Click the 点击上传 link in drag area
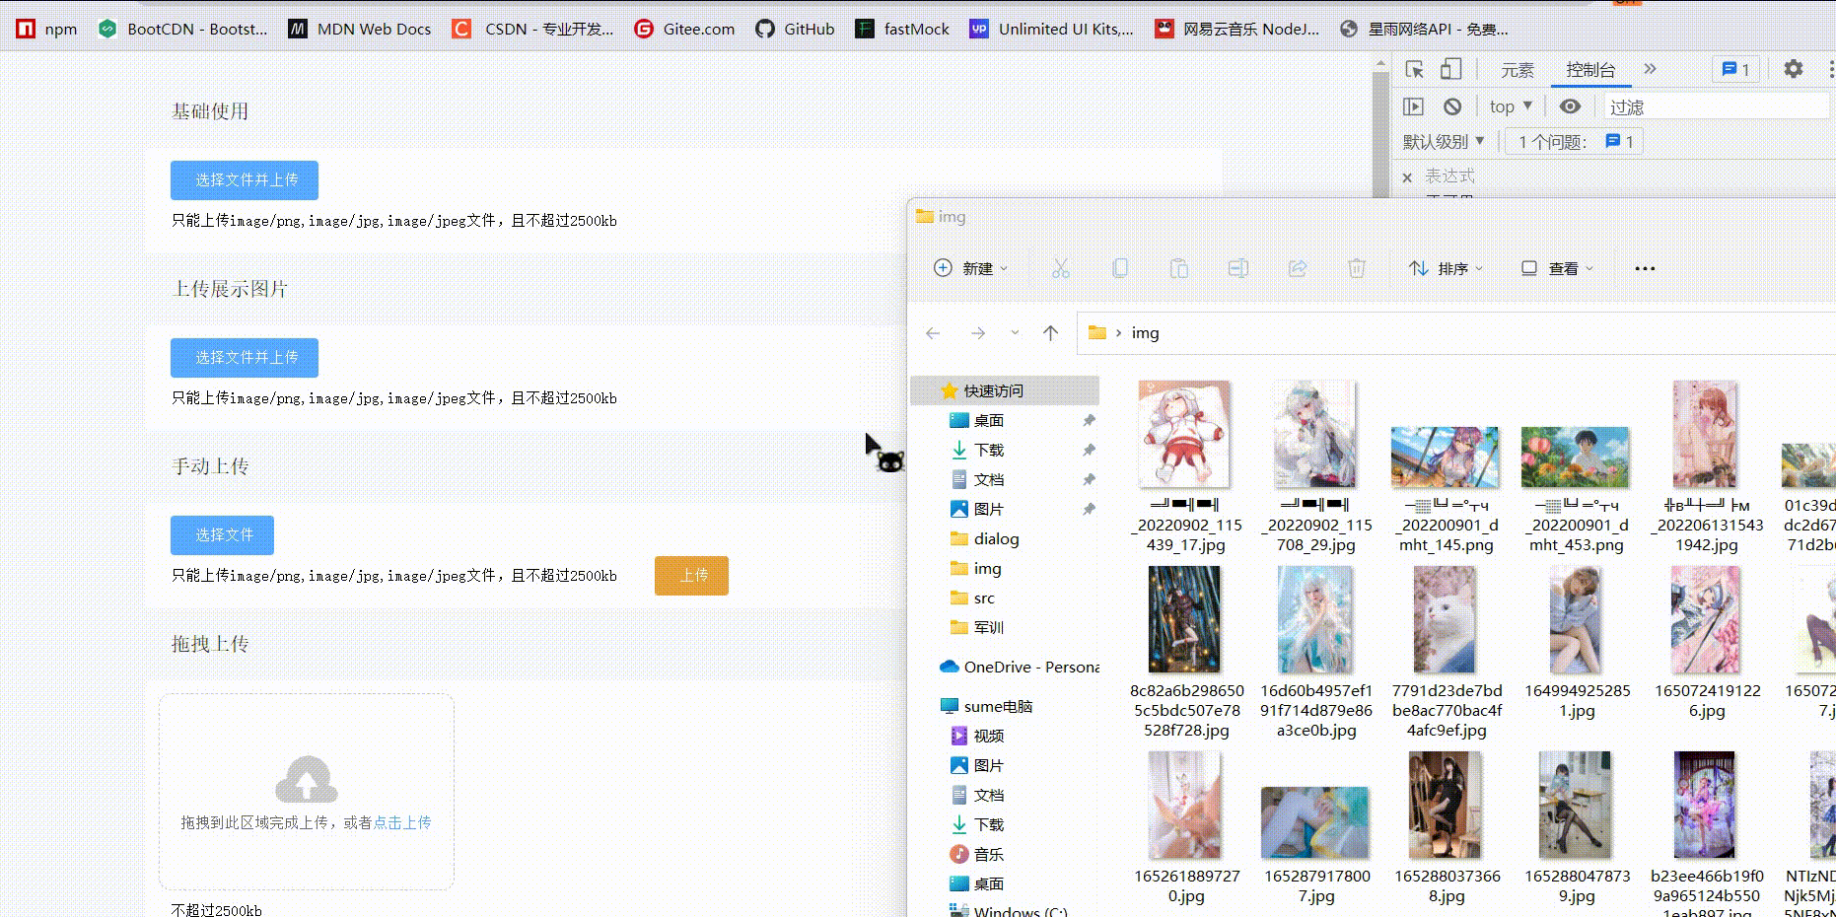This screenshot has width=1836, height=917. (x=402, y=821)
